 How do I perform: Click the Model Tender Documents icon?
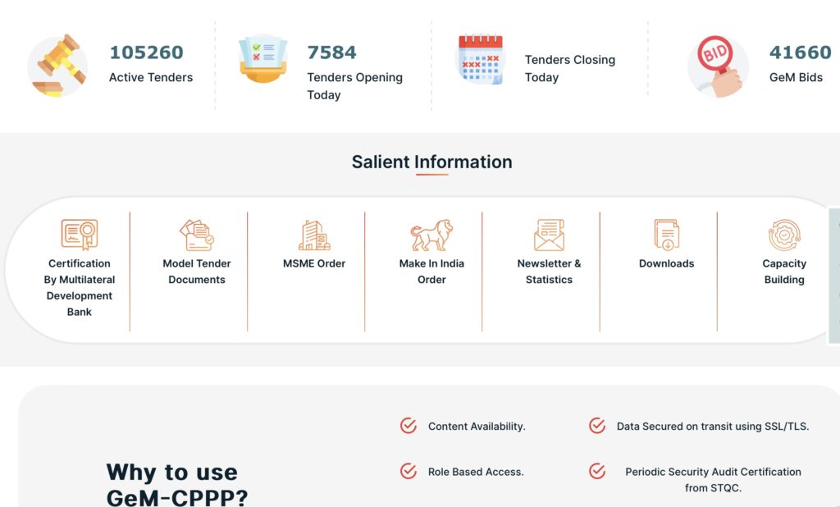[197, 235]
